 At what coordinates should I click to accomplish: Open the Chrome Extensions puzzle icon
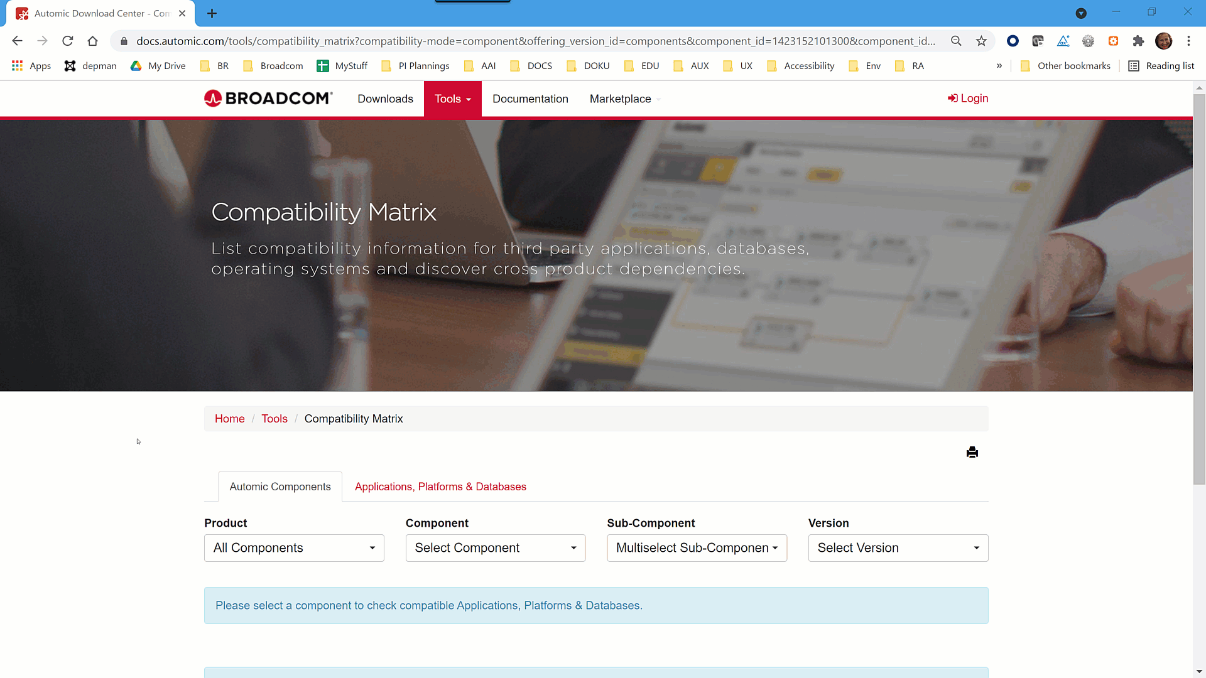(x=1139, y=41)
